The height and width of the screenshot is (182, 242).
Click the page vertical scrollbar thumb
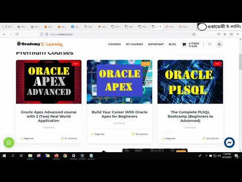tap(240, 62)
